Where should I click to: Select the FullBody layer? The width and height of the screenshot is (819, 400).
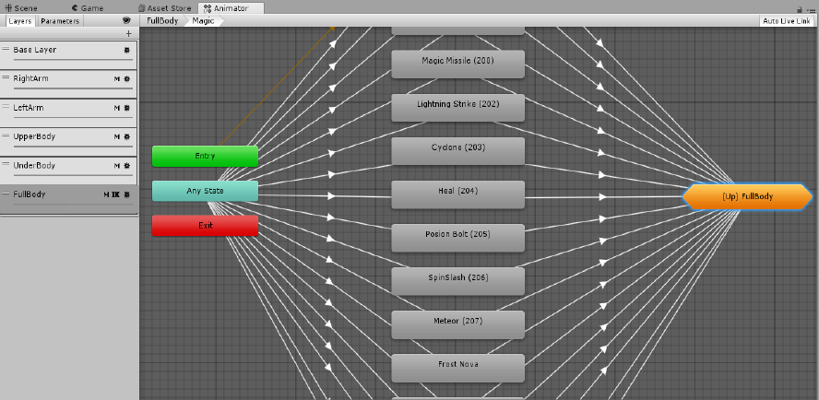point(68,199)
